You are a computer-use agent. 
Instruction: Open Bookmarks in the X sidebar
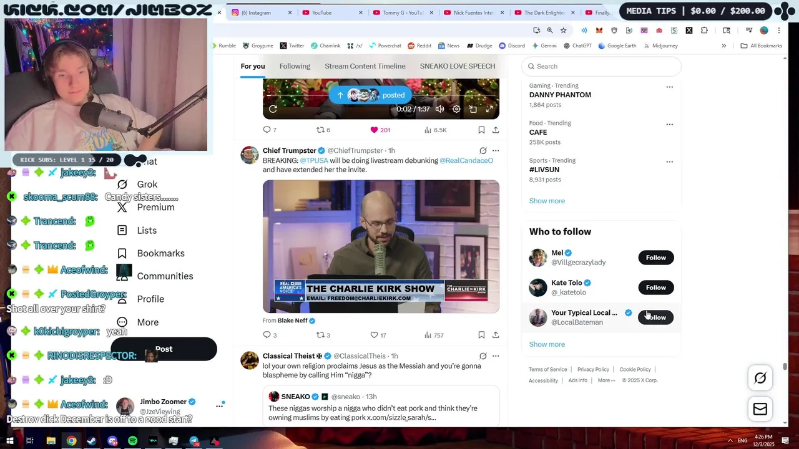[x=151, y=253]
